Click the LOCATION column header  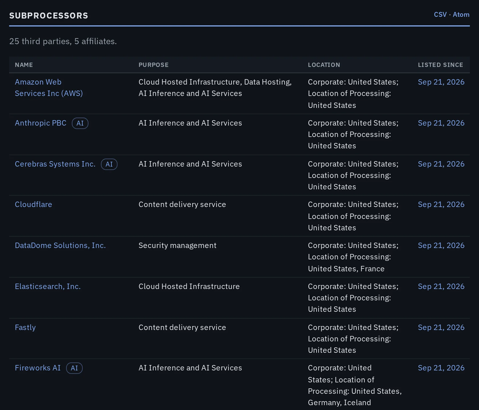(324, 65)
